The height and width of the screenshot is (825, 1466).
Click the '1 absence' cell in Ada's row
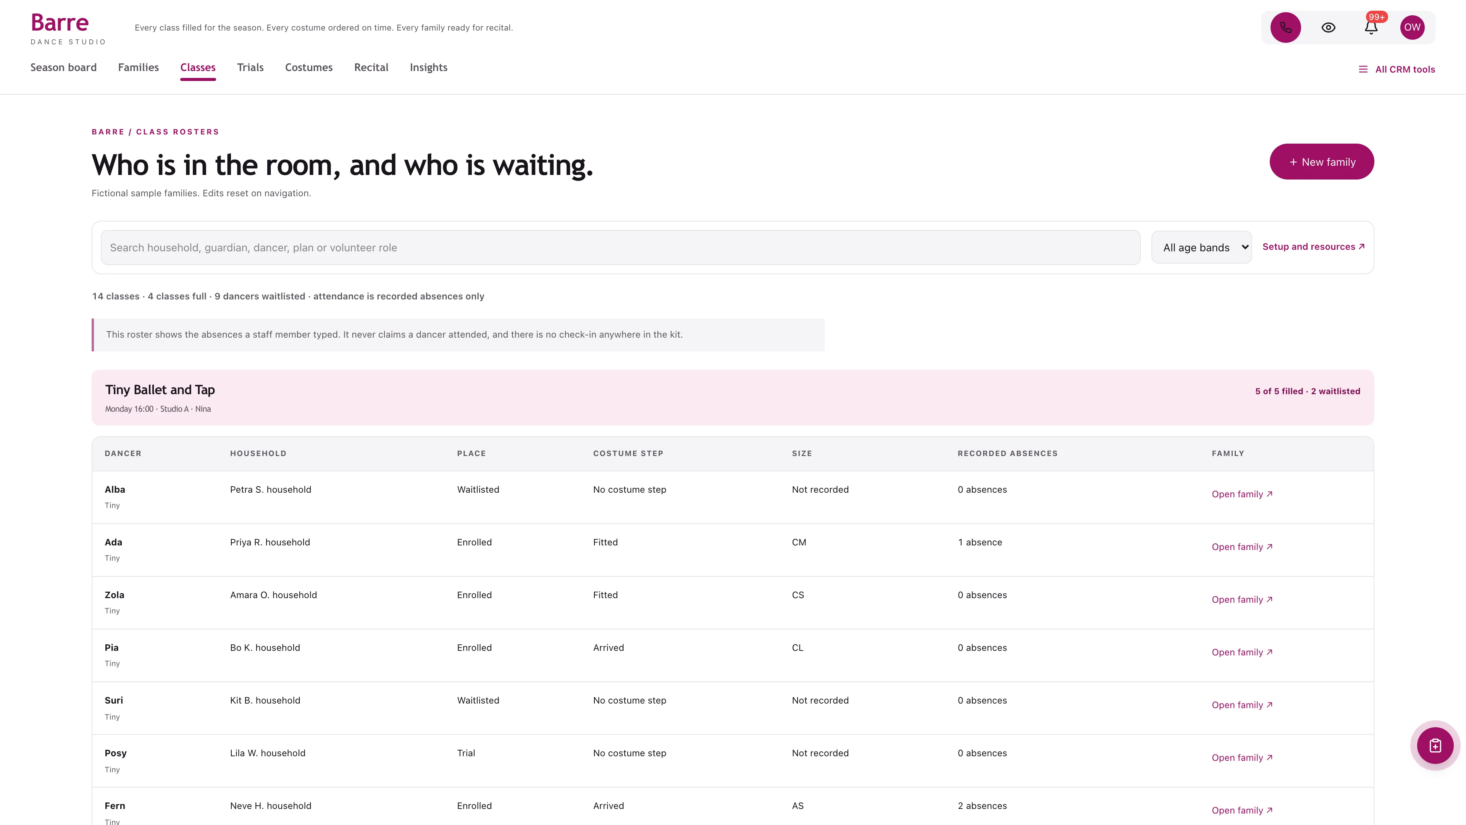click(x=979, y=542)
